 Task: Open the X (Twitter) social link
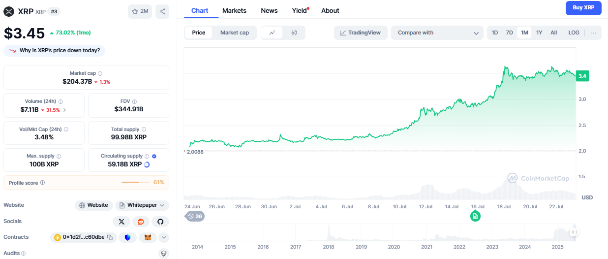click(x=122, y=222)
